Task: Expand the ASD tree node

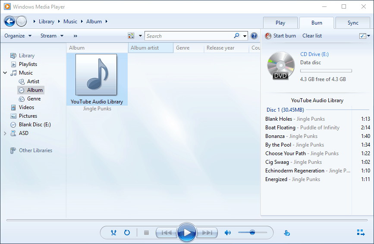Action: (5, 133)
